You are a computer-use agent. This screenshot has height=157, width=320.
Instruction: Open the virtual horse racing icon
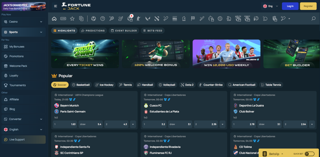tap(211, 19)
